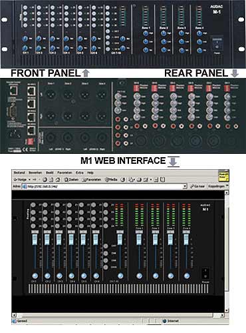Open the Extra menu
Image resolution: width=246 pixels, height=333 pixels.
80,172
